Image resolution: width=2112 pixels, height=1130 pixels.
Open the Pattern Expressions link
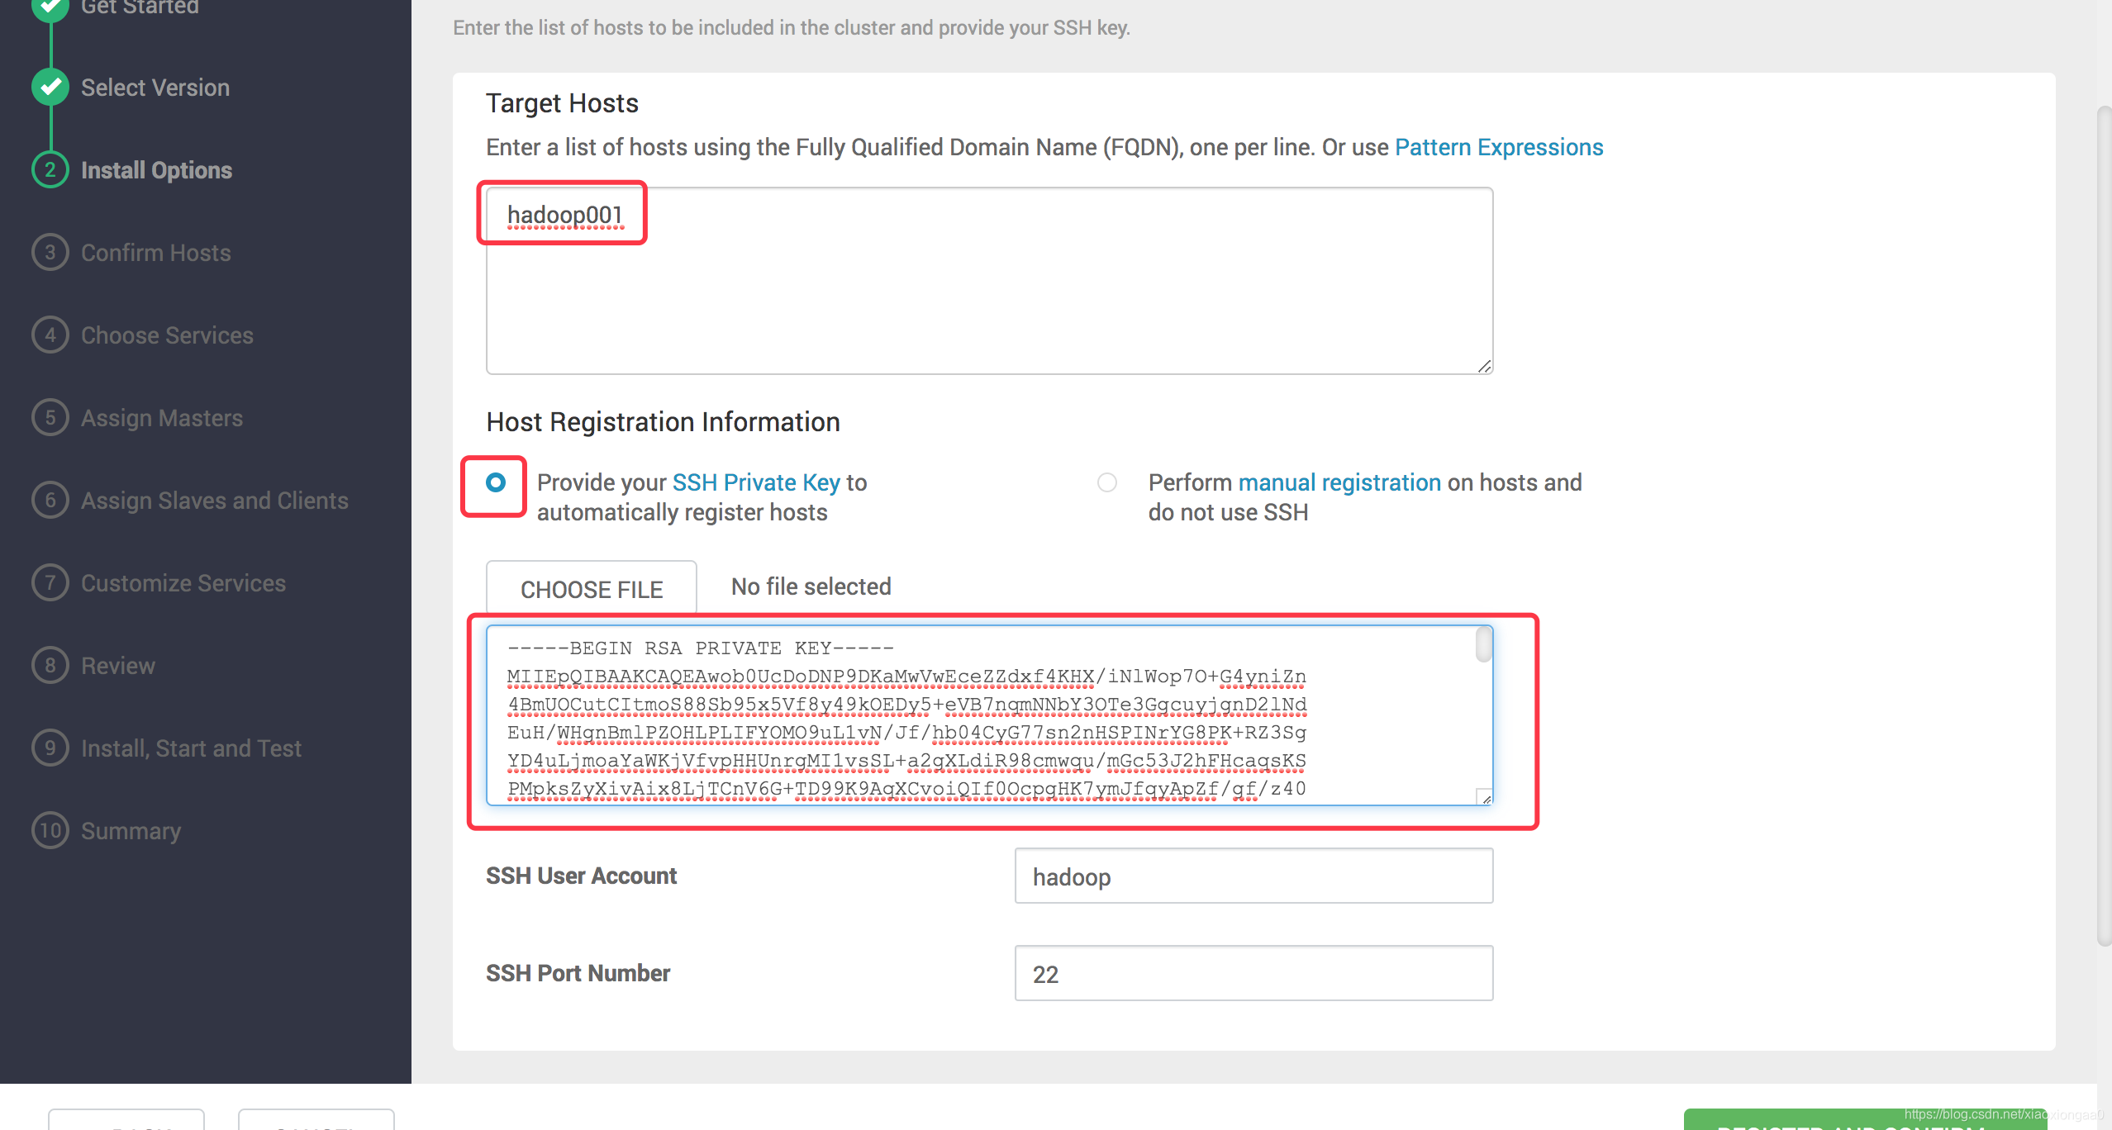click(x=1499, y=147)
